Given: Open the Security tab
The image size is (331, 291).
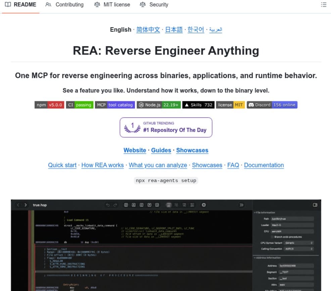Looking at the screenshot, I should pos(154,5).
